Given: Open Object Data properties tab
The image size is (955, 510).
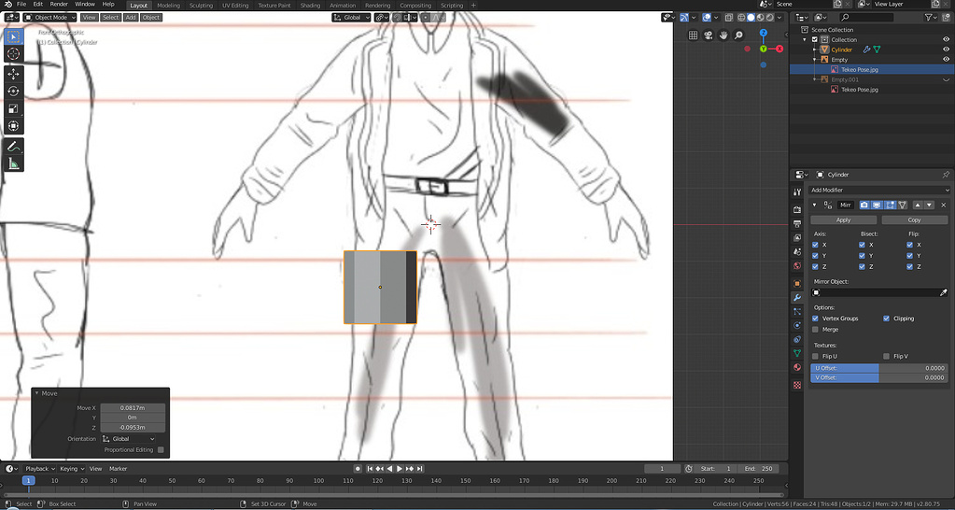Looking at the screenshot, I should click(x=797, y=353).
